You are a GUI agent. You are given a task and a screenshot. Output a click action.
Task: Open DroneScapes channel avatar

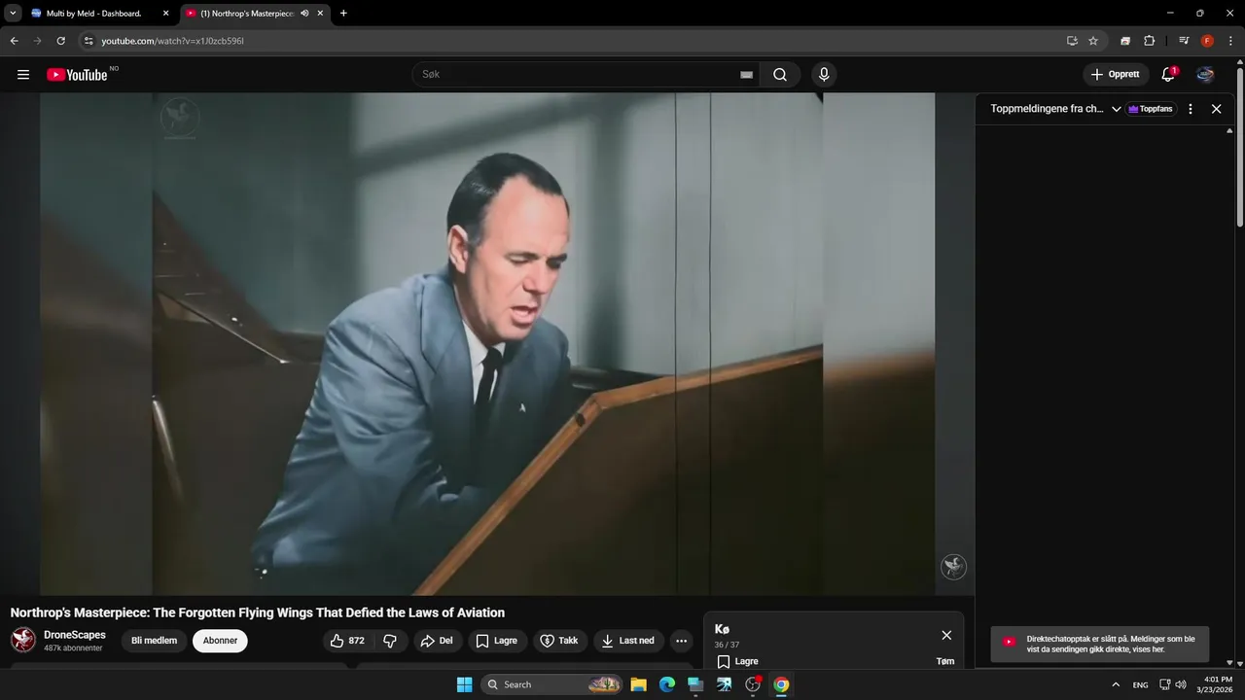pos(23,640)
